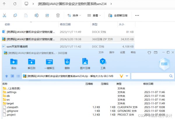Open the archive path dropdown arrow
Viewport: 175px width, 119px height.
pos(127,76)
